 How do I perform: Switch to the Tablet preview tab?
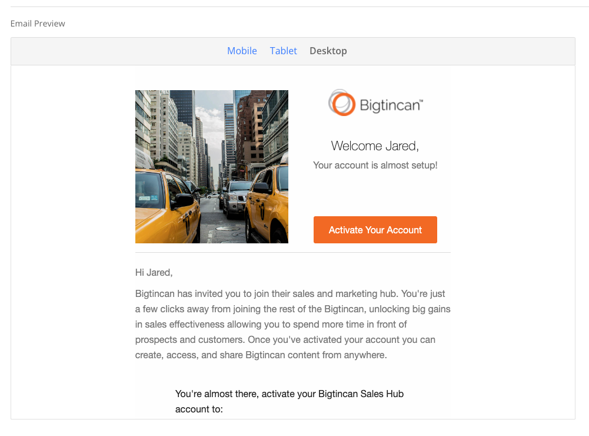click(283, 51)
